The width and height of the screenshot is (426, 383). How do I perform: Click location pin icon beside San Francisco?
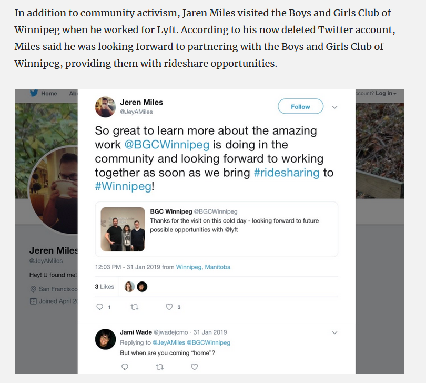tap(33, 289)
